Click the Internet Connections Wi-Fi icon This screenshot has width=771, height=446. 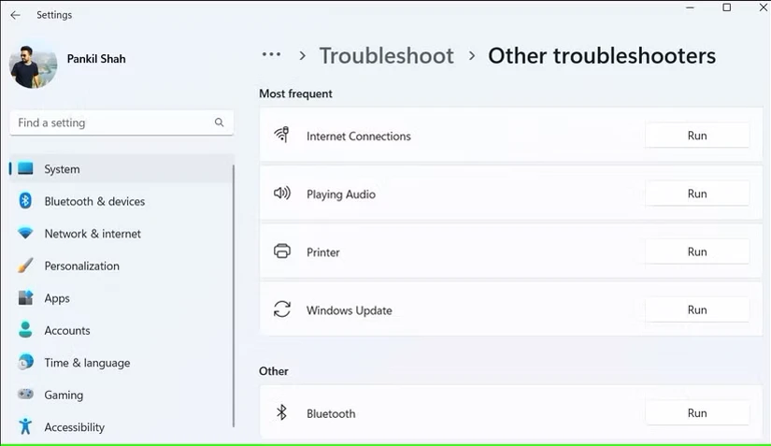pyautogui.click(x=281, y=135)
